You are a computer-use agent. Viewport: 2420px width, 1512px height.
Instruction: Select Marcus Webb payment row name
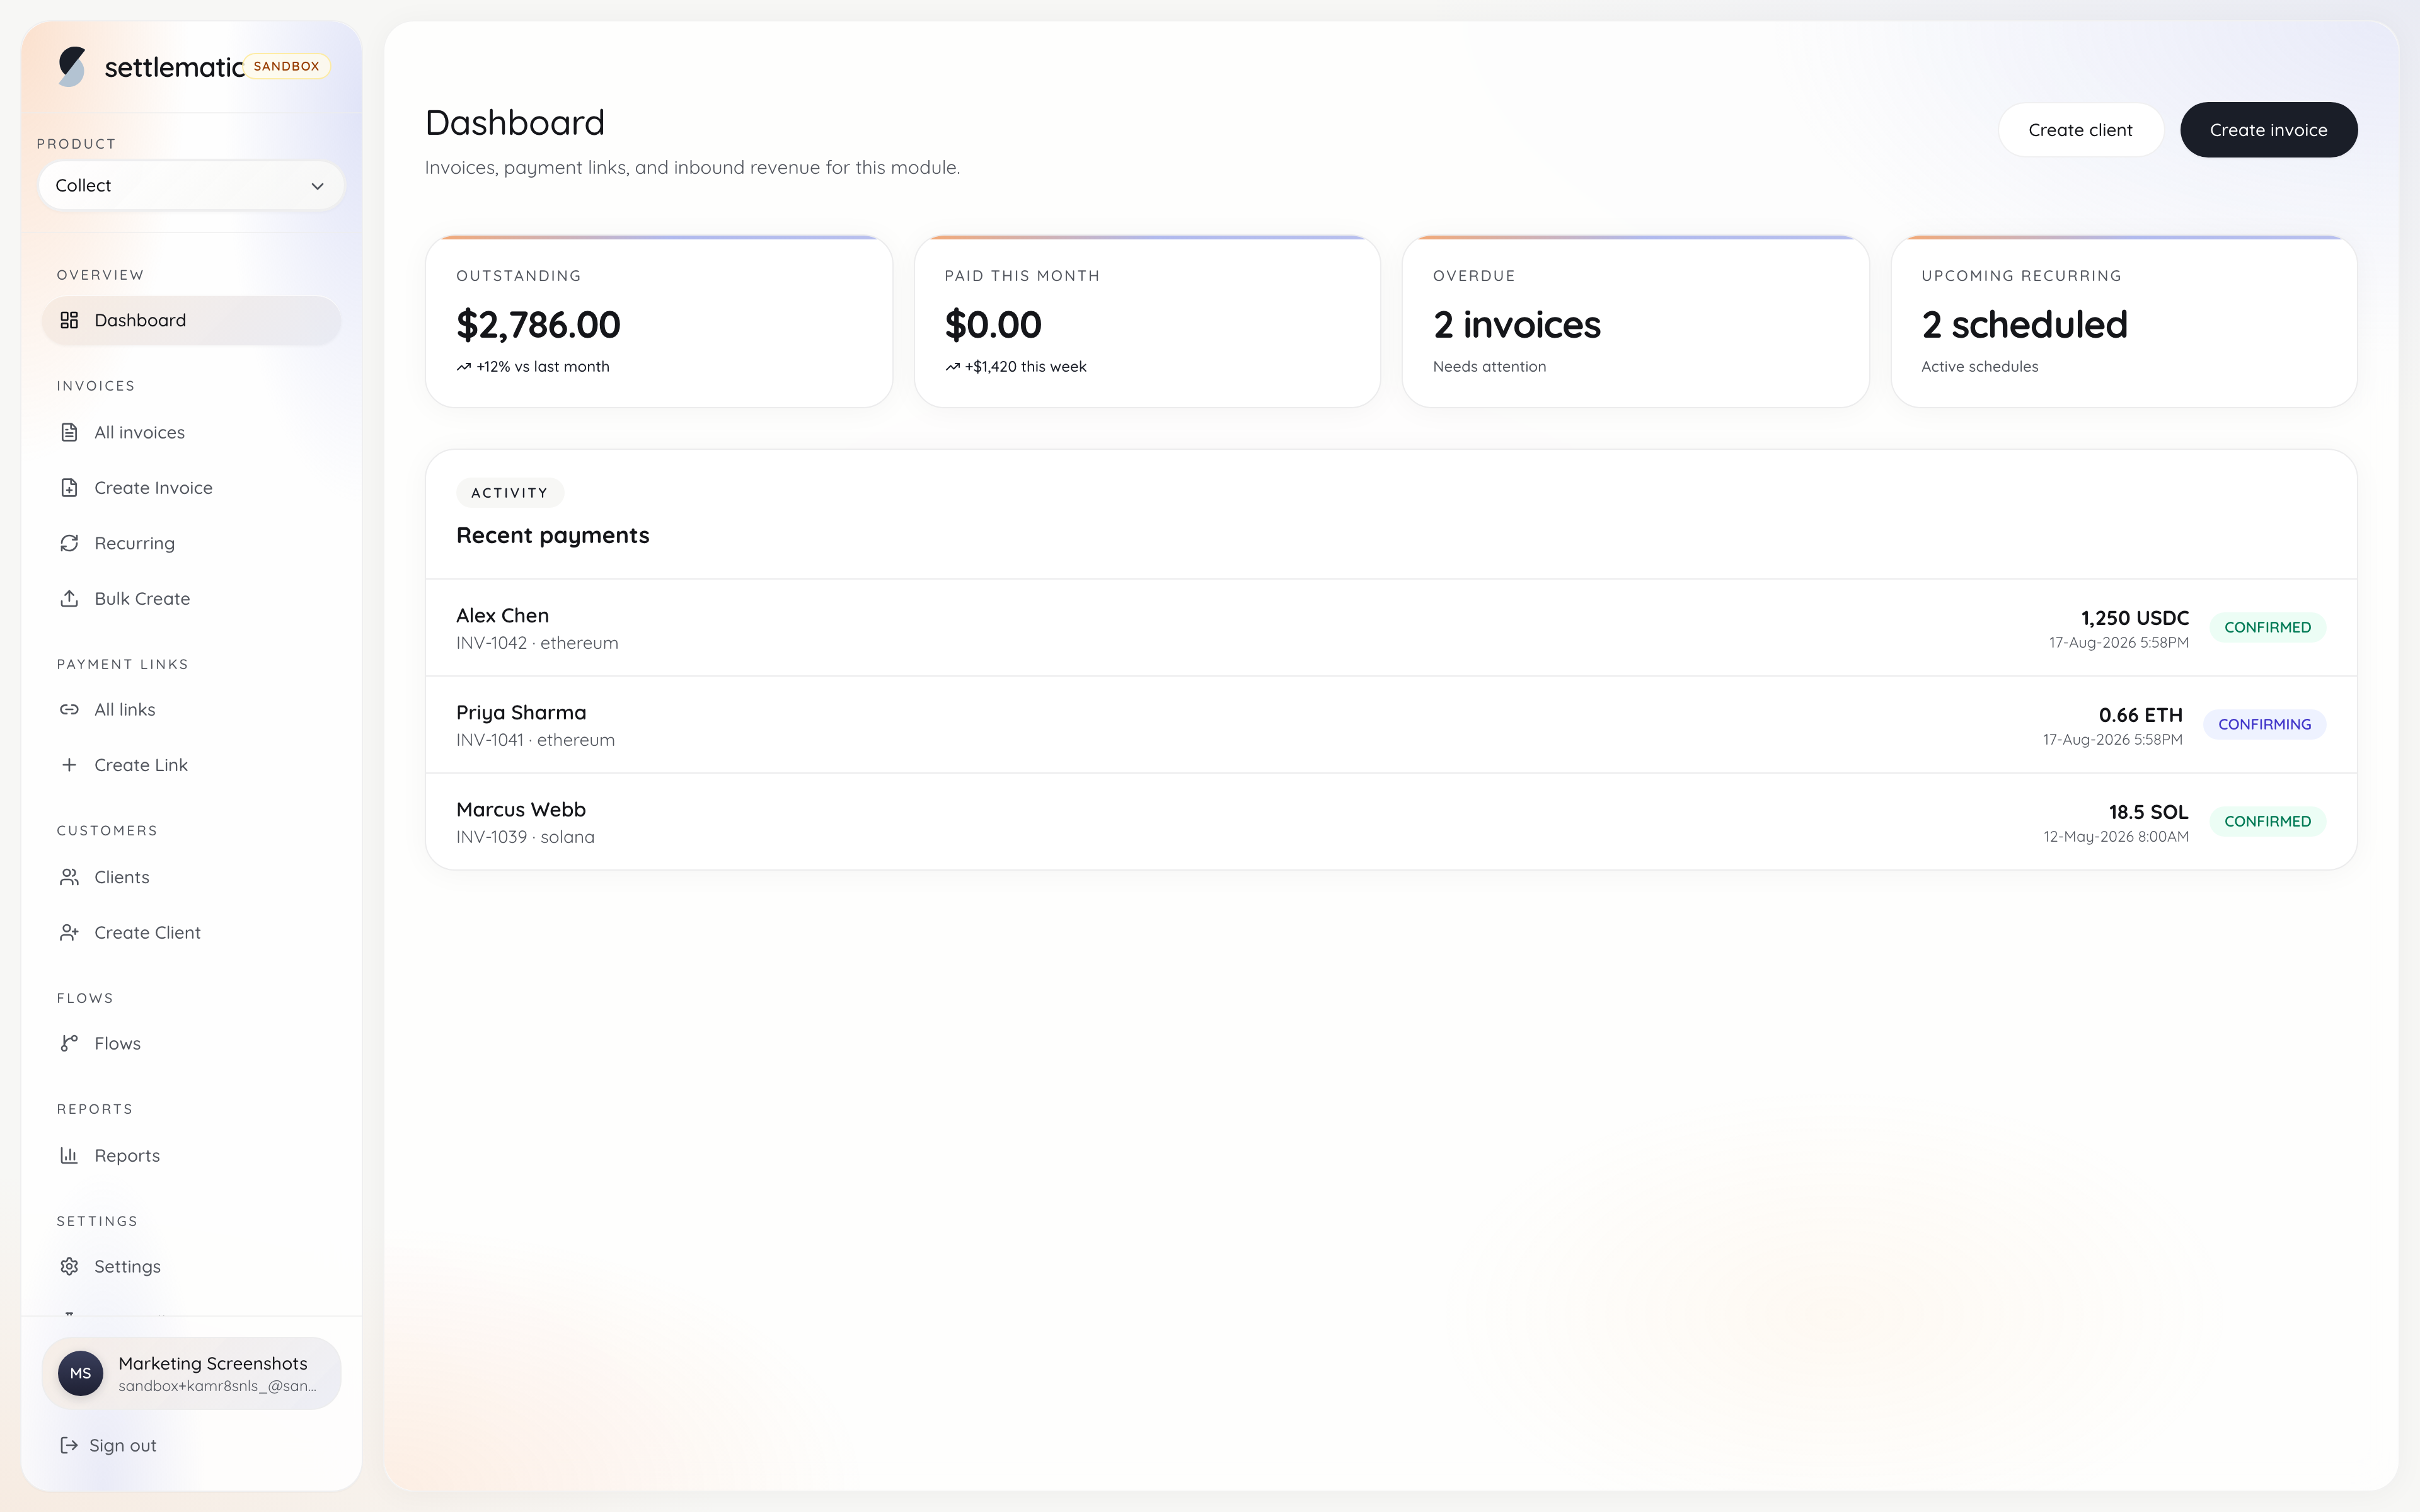[x=521, y=810]
